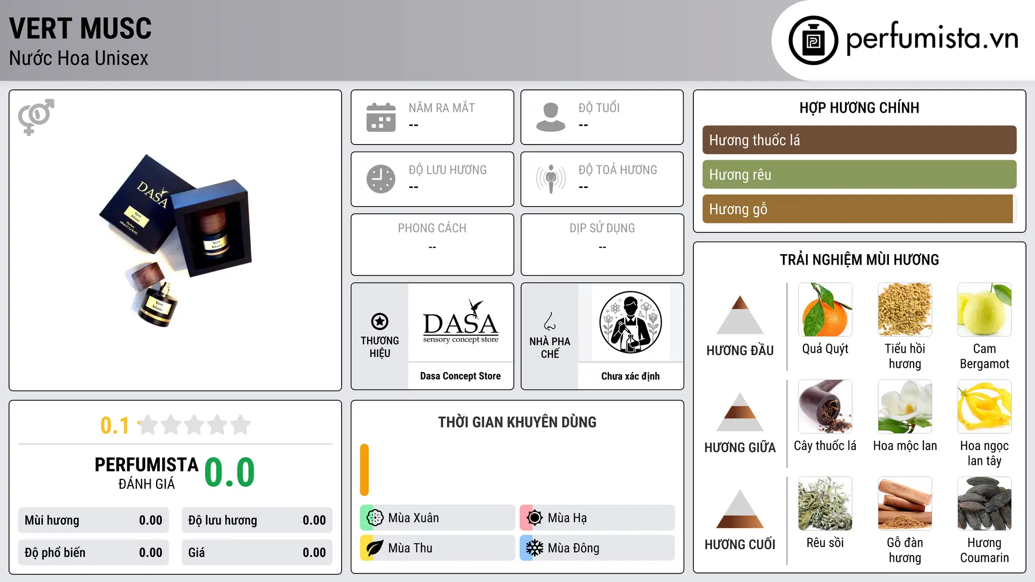
Task: Click the calendar icon beside Năm ra mắt
Action: tap(381, 117)
